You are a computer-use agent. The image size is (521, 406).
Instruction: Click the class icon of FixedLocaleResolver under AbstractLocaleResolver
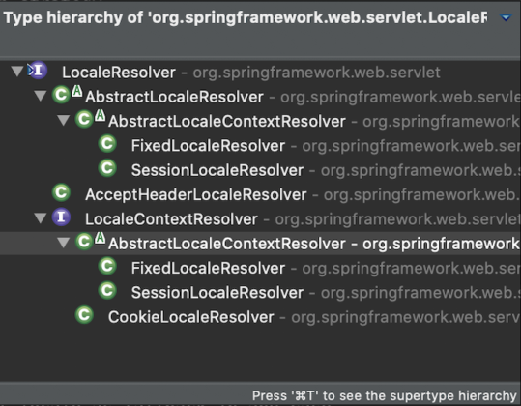pos(107,143)
